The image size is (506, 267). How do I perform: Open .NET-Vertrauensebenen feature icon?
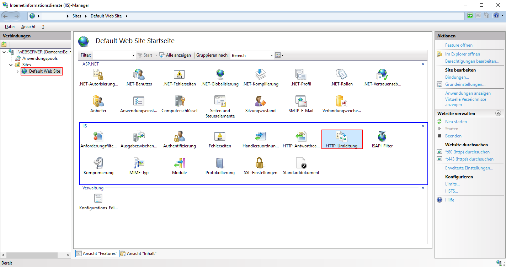pyautogui.click(x=382, y=78)
